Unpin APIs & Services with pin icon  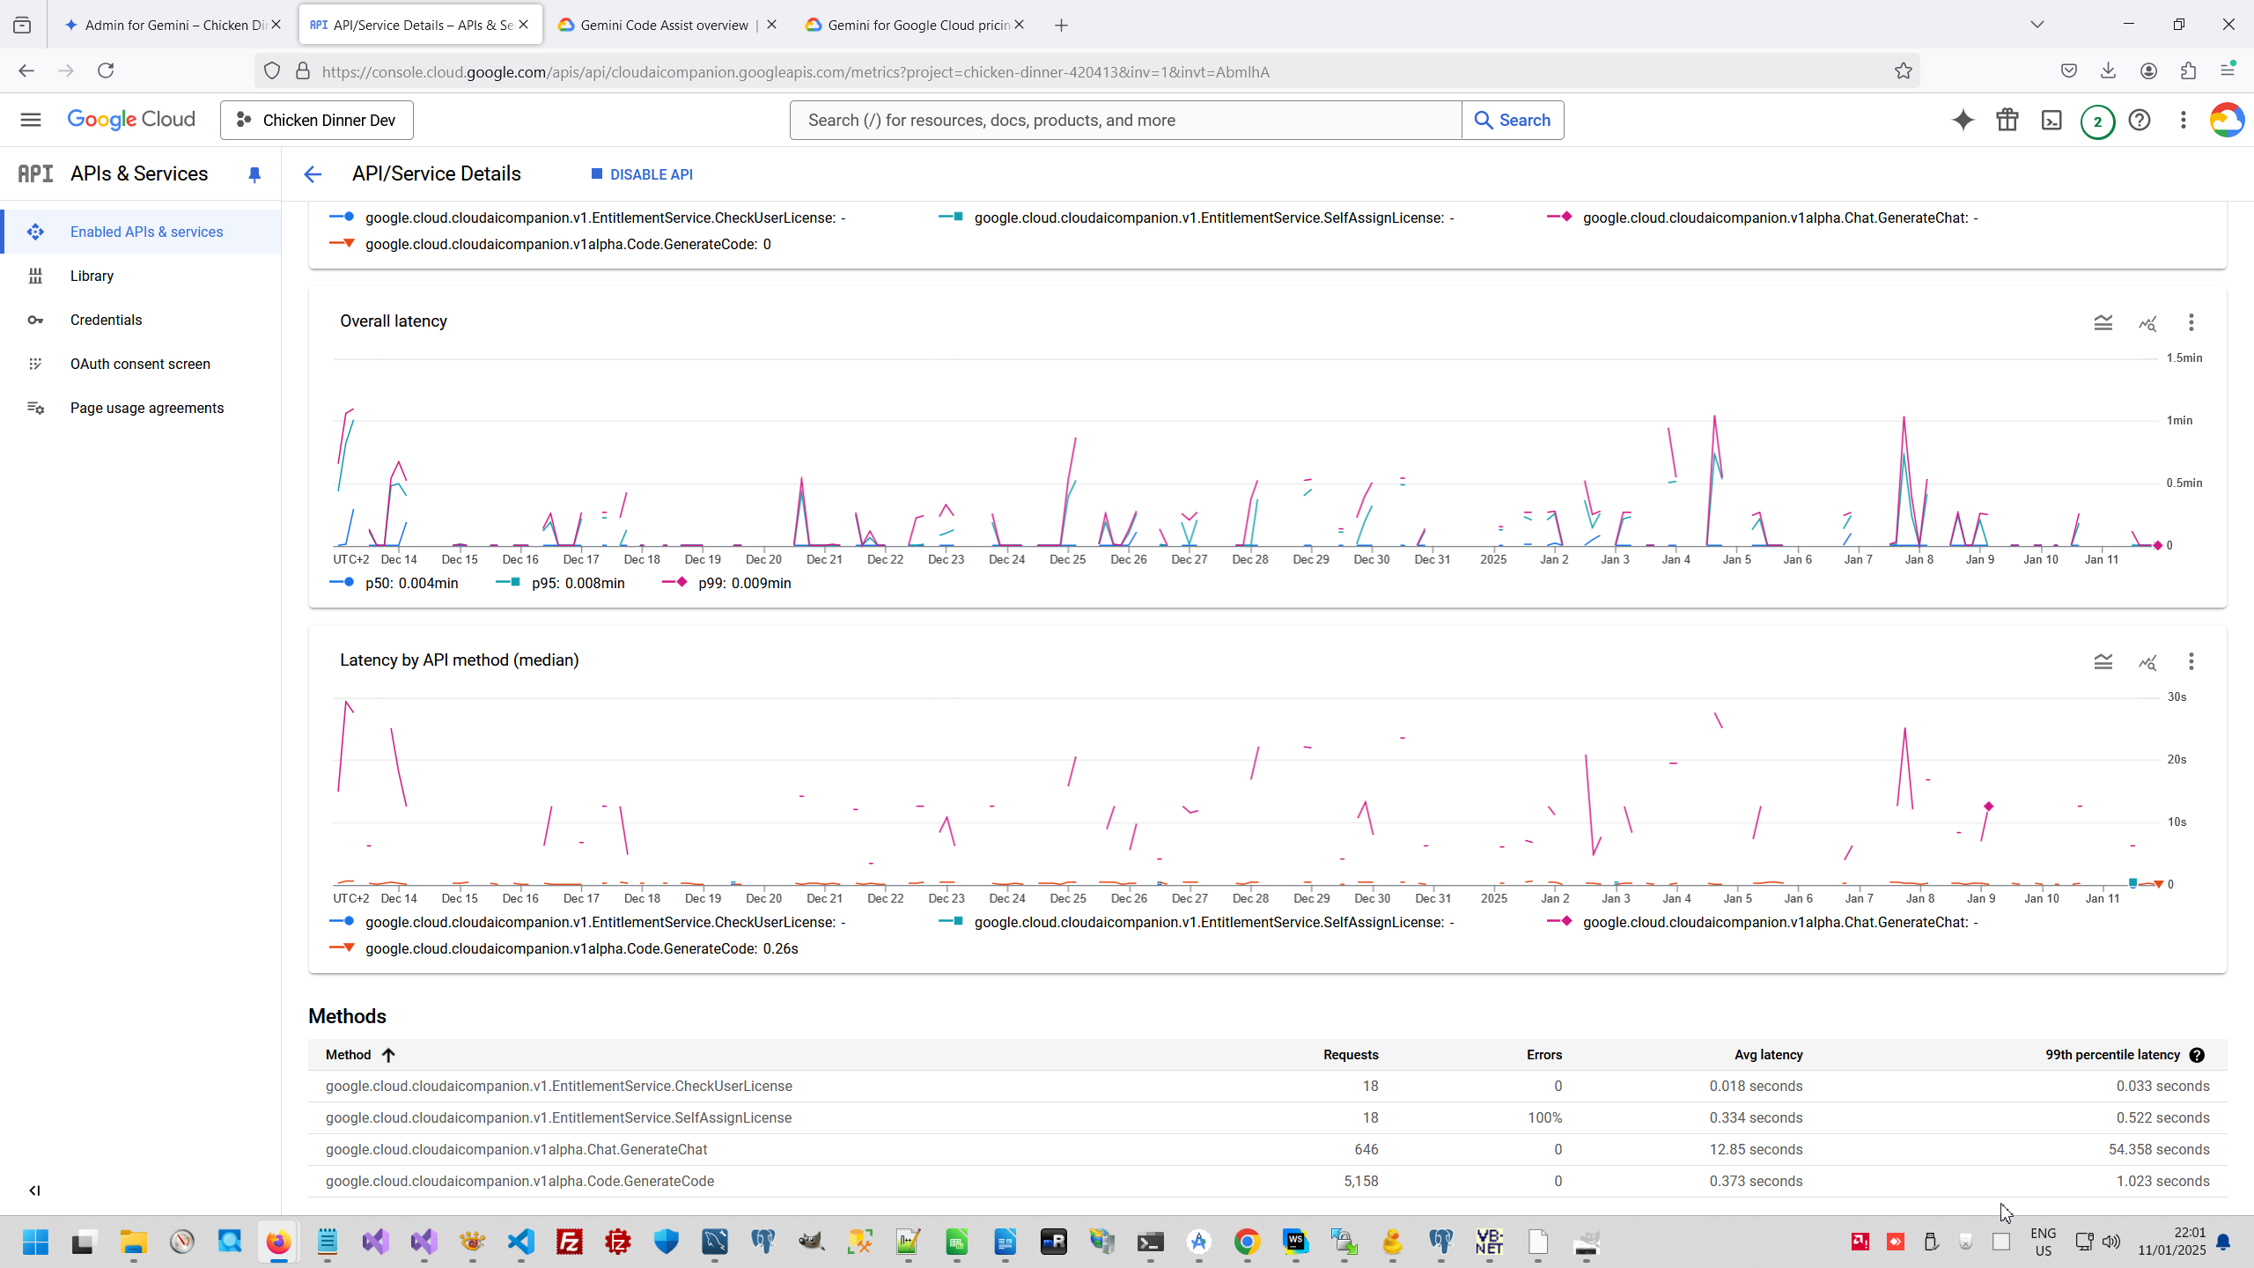coord(254,174)
